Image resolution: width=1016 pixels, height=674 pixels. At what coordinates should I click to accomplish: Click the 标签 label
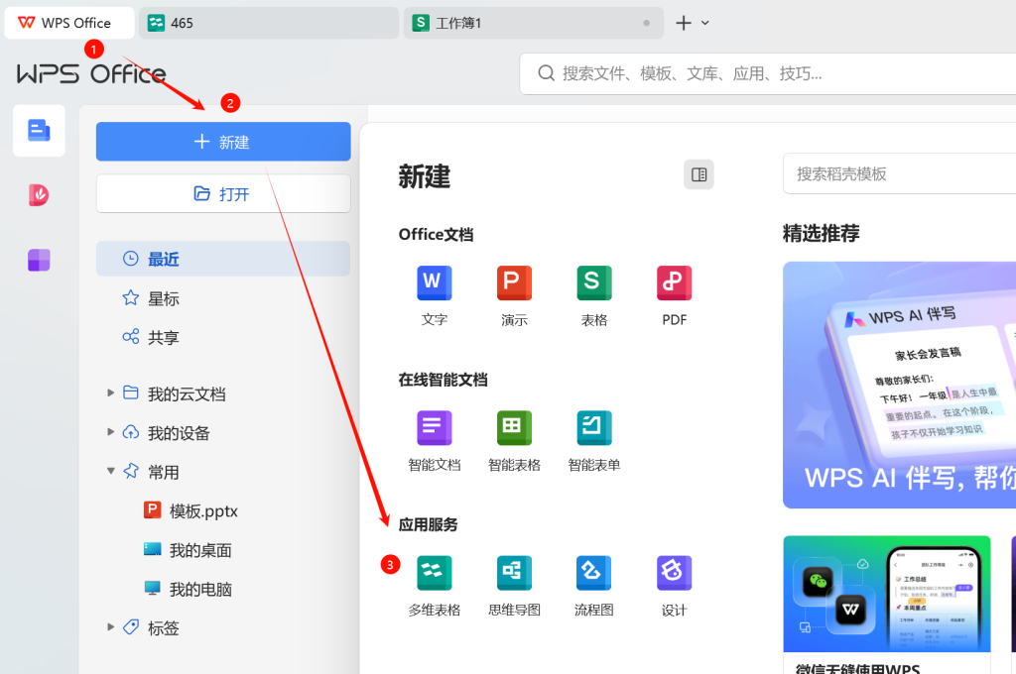164,627
